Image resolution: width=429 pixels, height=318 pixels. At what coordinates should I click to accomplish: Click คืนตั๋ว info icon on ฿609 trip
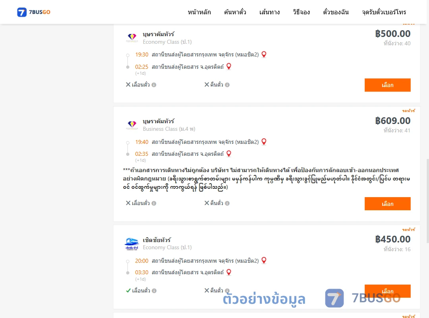[x=227, y=203]
